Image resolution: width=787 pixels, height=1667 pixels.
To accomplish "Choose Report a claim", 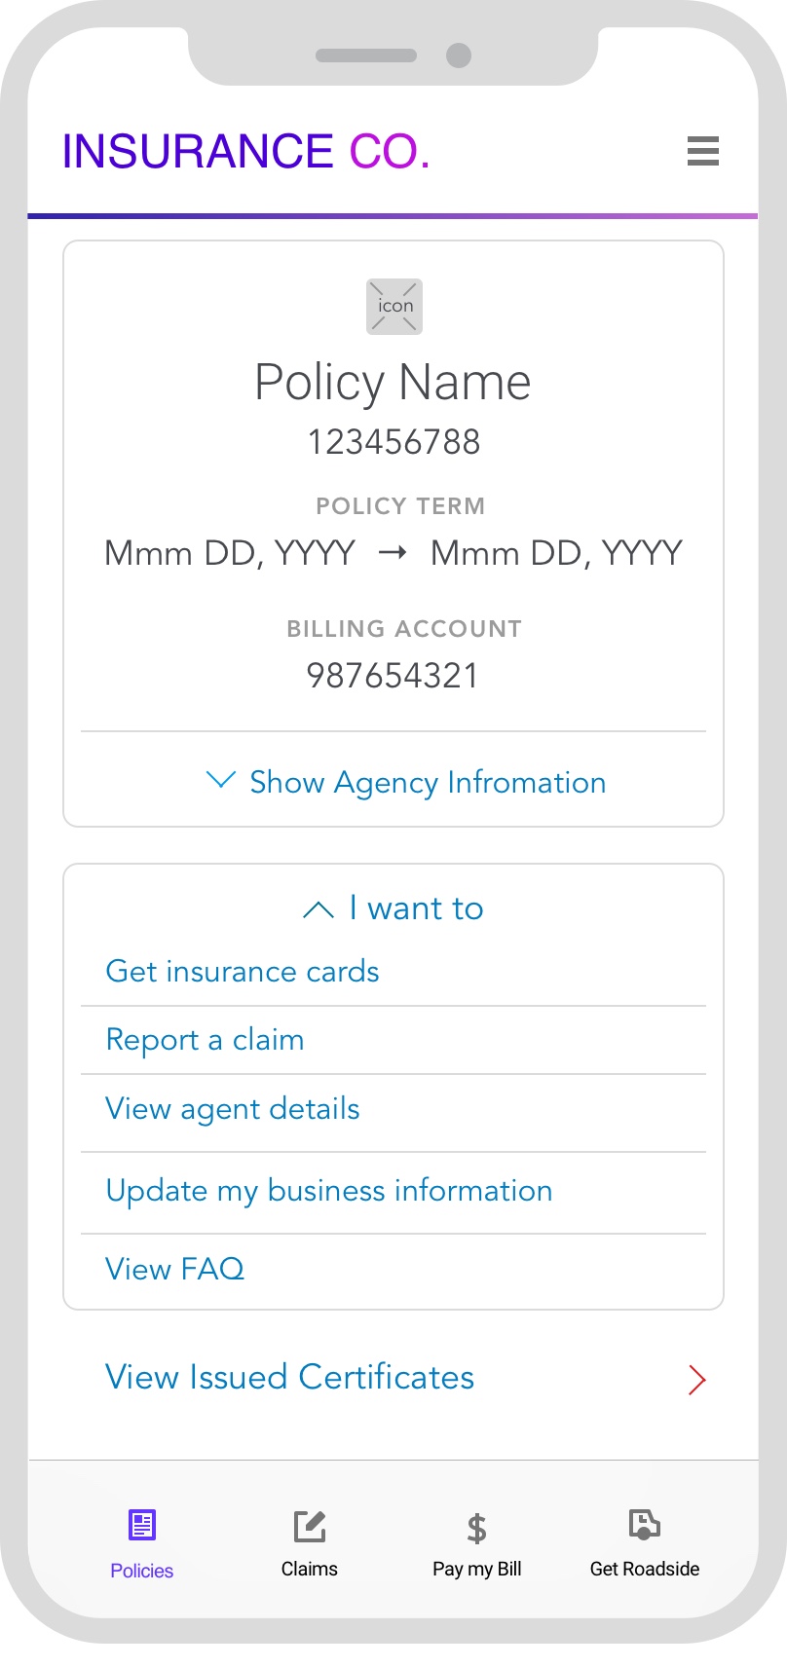I will pos(205,1040).
